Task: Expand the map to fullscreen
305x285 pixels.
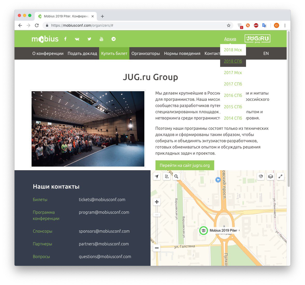Action: pos(280,176)
